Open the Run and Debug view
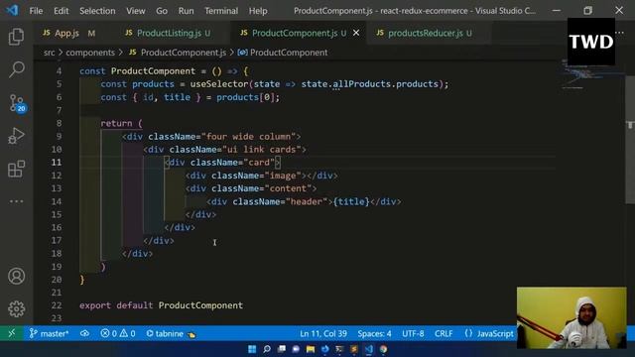The image size is (635, 357). 16,136
